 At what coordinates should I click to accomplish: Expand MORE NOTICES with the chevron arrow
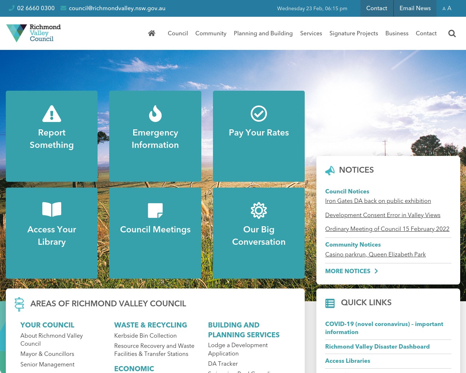coord(376,271)
